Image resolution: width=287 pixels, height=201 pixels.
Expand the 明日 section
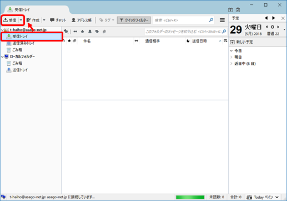click(231, 57)
